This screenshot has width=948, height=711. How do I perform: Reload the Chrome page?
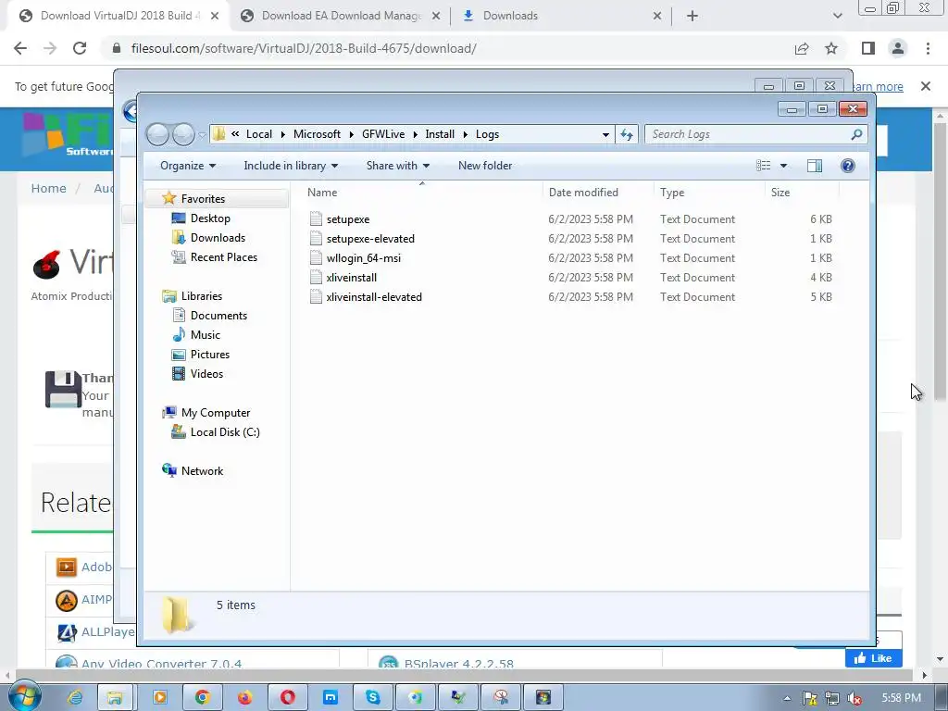pyautogui.click(x=80, y=48)
